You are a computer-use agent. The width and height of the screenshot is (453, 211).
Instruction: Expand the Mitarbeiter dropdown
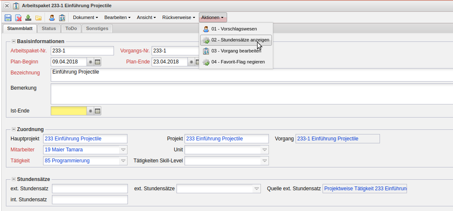pyautogui.click(x=123, y=150)
